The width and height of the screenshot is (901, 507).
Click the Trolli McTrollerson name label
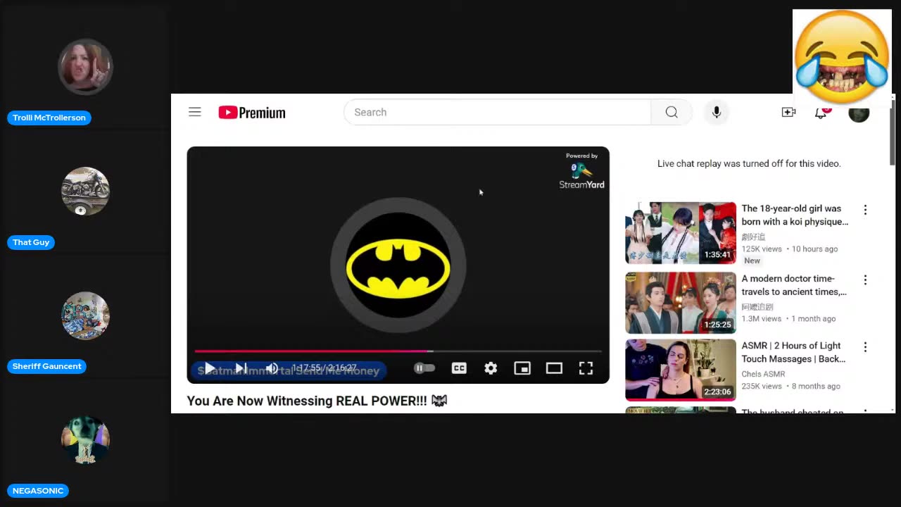[x=49, y=118]
